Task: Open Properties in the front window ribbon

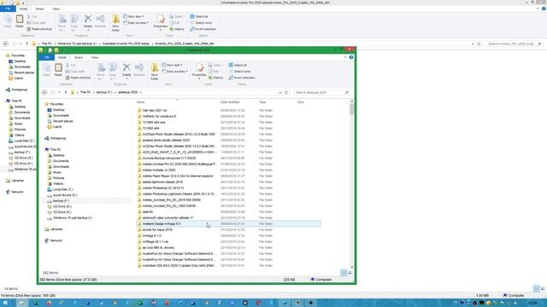Action: point(199,71)
